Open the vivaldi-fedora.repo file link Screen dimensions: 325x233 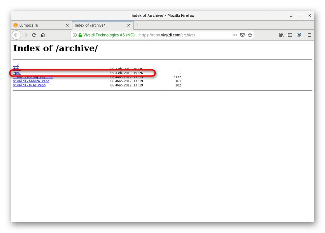click(x=31, y=81)
